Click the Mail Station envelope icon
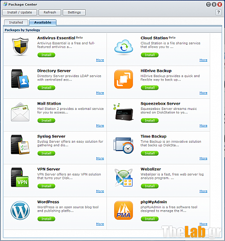 (20, 112)
